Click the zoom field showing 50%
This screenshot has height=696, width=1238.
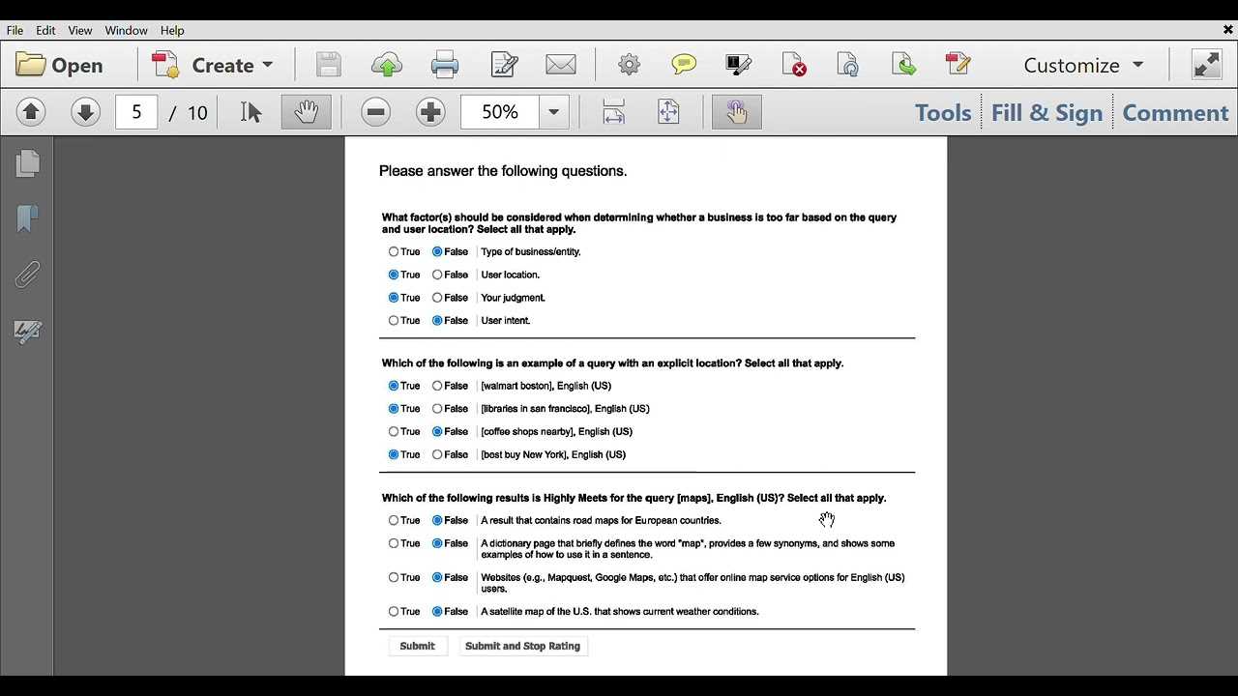pos(500,112)
